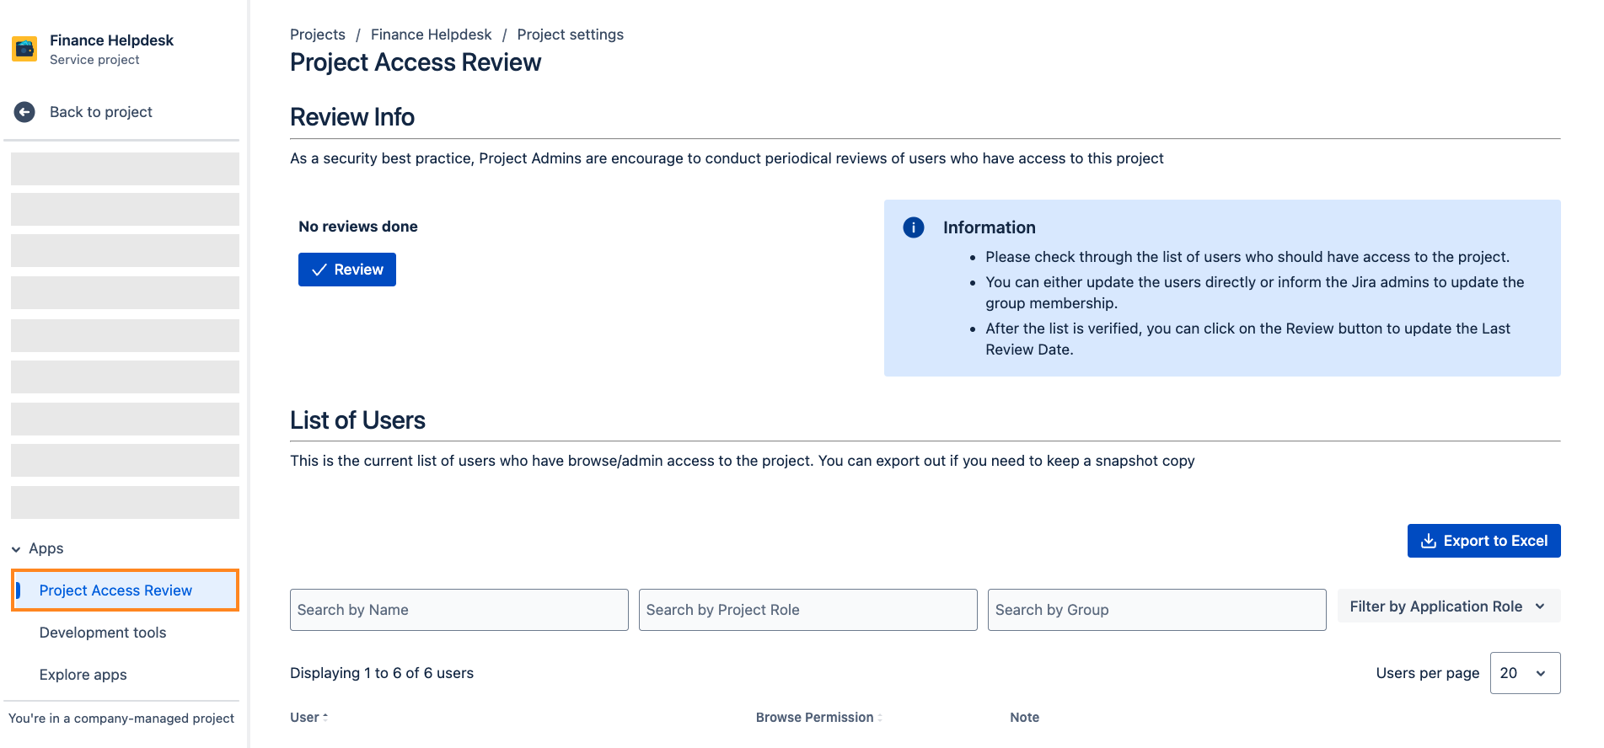The image size is (1604, 748).
Task: Click the info icon in the Information panel
Action: point(914,227)
